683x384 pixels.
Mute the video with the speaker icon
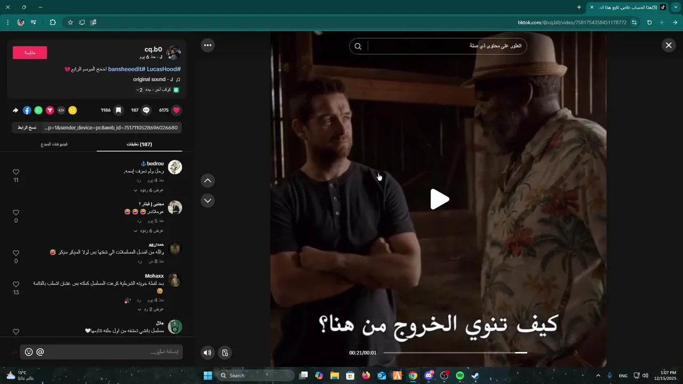pos(208,353)
